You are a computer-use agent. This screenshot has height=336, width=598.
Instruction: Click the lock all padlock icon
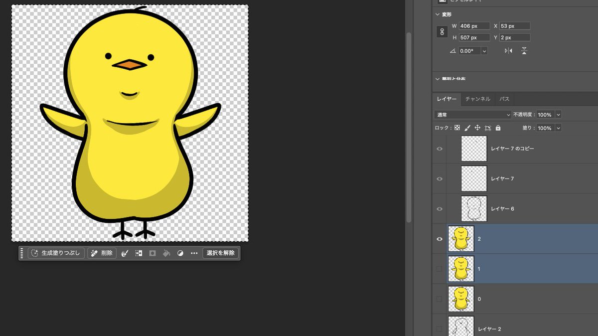[x=498, y=128]
